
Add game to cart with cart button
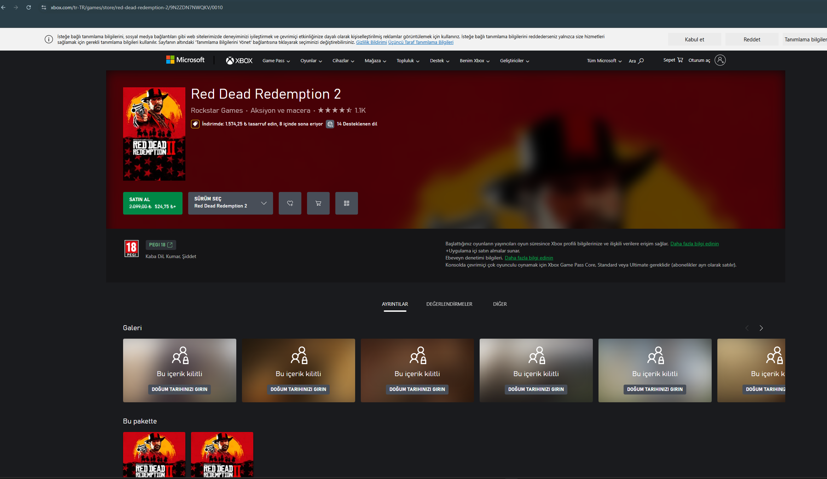[318, 203]
